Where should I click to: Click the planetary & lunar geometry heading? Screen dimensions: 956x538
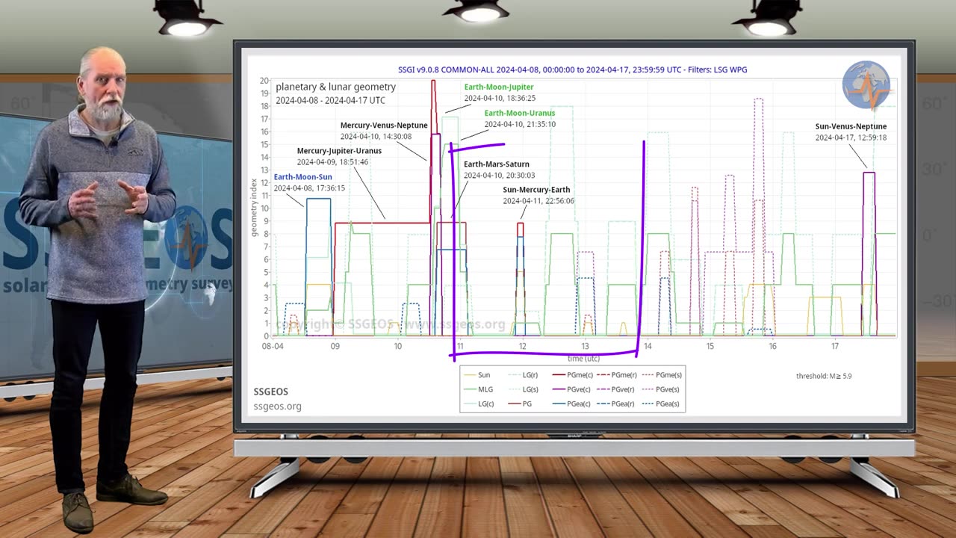coord(336,87)
